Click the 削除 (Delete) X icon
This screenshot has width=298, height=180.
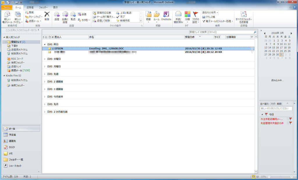pos(47,15)
